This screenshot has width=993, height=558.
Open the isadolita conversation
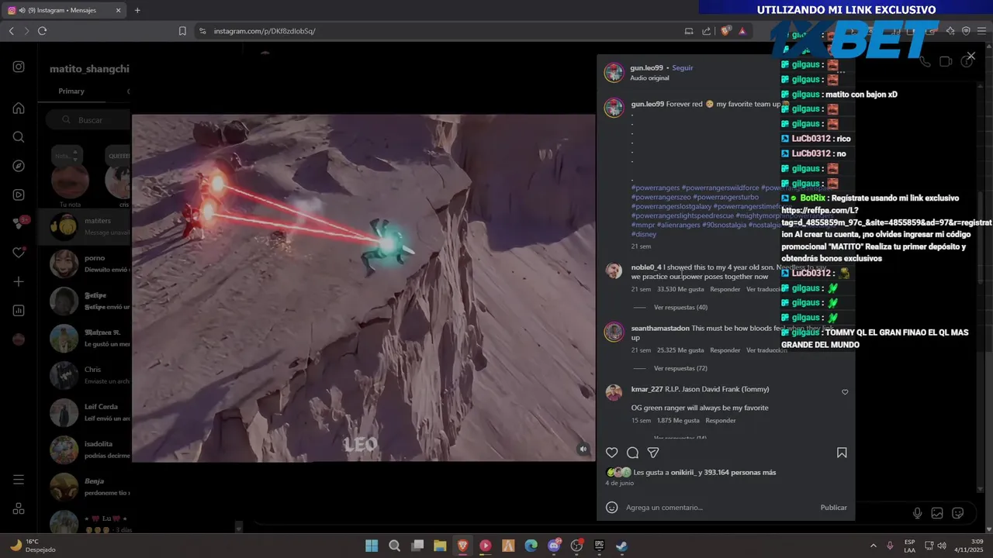pyautogui.click(x=85, y=449)
